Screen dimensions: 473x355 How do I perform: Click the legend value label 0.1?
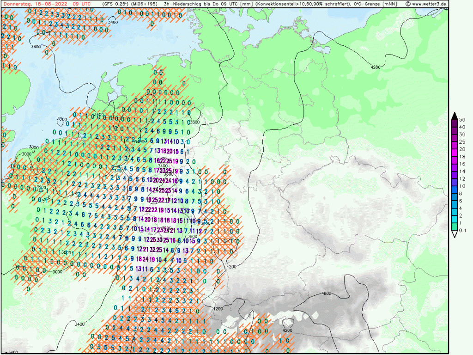(x=463, y=230)
